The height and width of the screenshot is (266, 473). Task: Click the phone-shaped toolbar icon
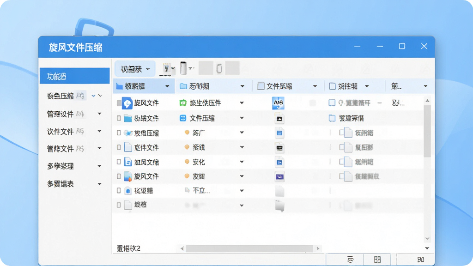click(219, 68)
